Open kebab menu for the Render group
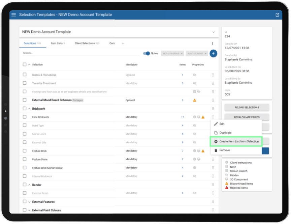 [213, 185]
